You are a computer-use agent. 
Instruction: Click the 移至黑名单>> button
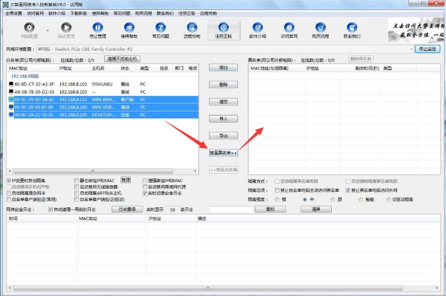pyautogui.click(x=223, y=153)
